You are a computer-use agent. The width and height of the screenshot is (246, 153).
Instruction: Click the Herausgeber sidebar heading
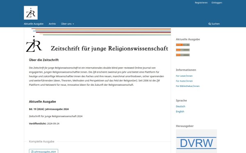tap(184, 126)
